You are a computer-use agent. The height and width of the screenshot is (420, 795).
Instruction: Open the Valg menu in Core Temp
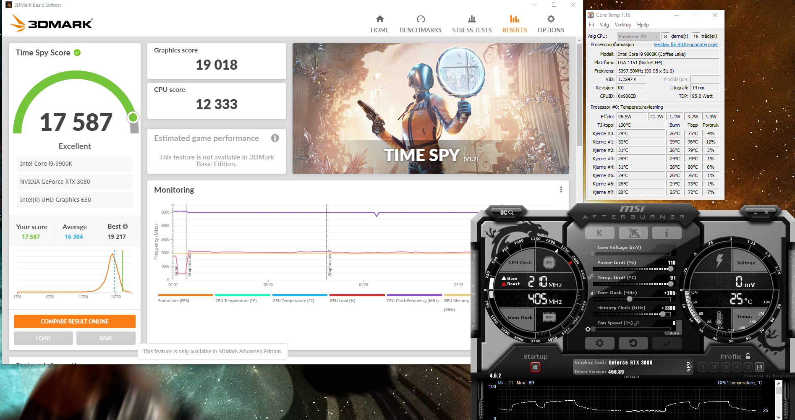pos(604,25)
